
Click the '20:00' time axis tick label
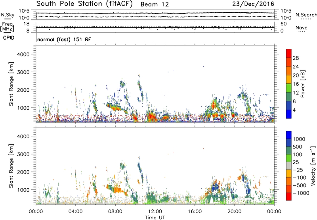(234, 212)
